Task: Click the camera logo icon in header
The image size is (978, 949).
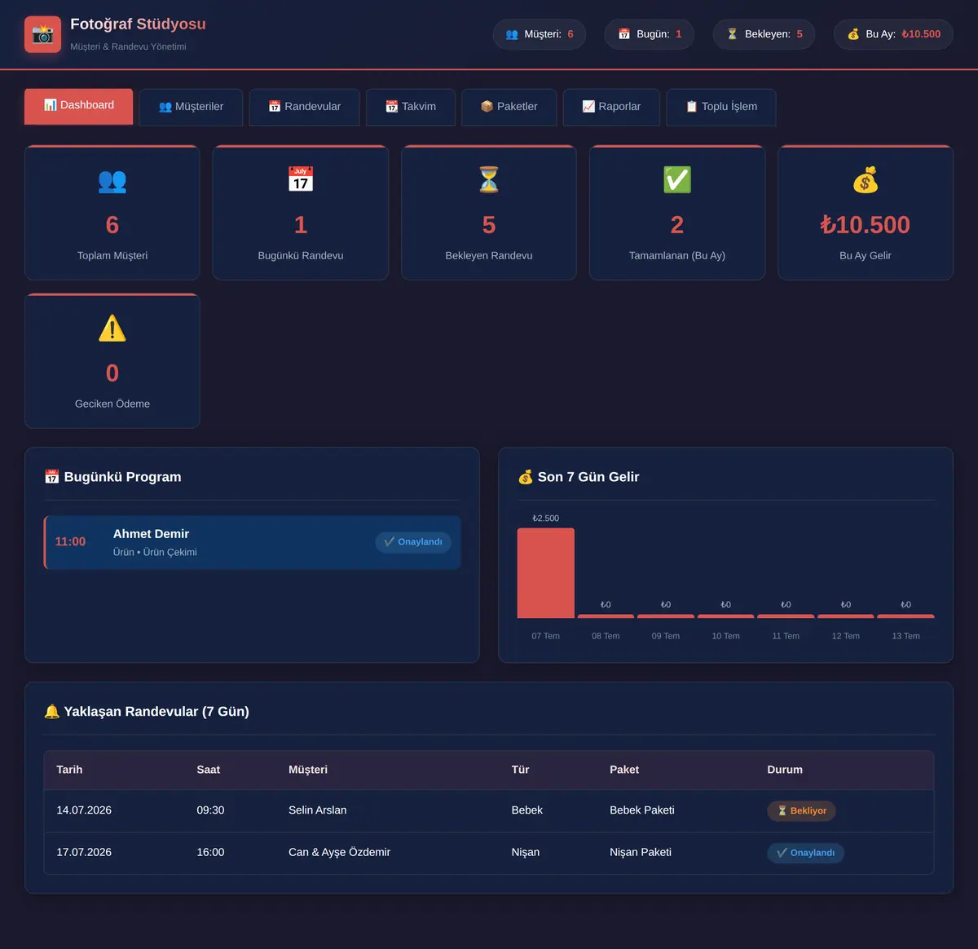Action: (x=42, y=34)
